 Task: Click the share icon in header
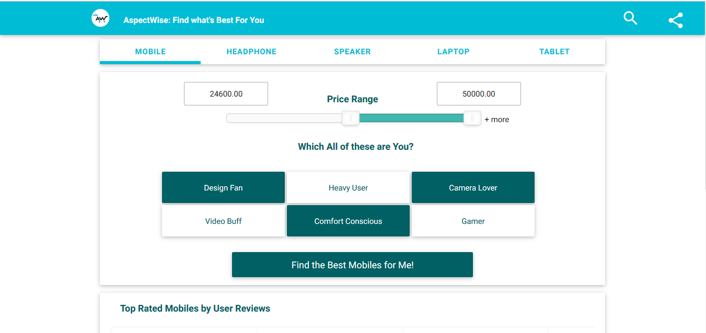[676, 20]
